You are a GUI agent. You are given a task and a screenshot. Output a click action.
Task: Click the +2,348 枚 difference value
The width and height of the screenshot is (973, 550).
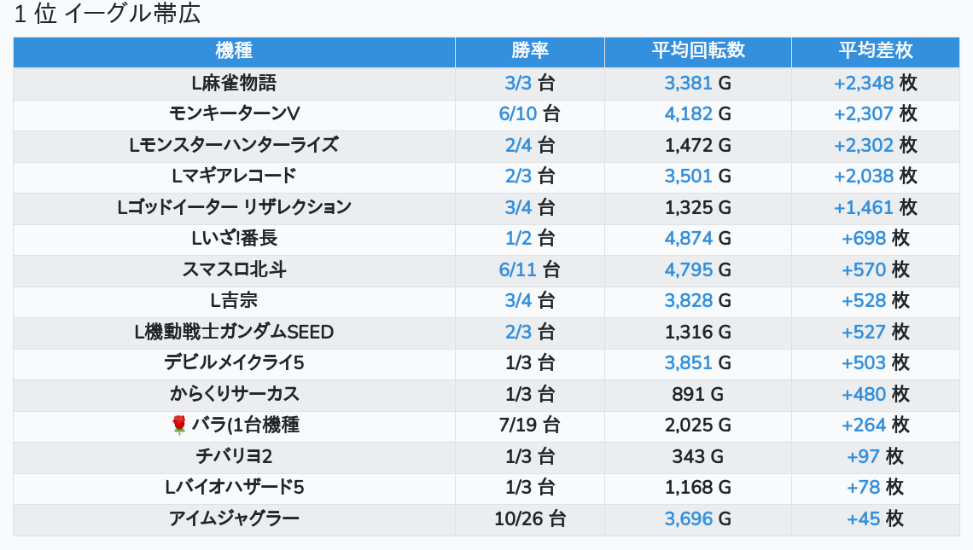(x=864, y=84)
